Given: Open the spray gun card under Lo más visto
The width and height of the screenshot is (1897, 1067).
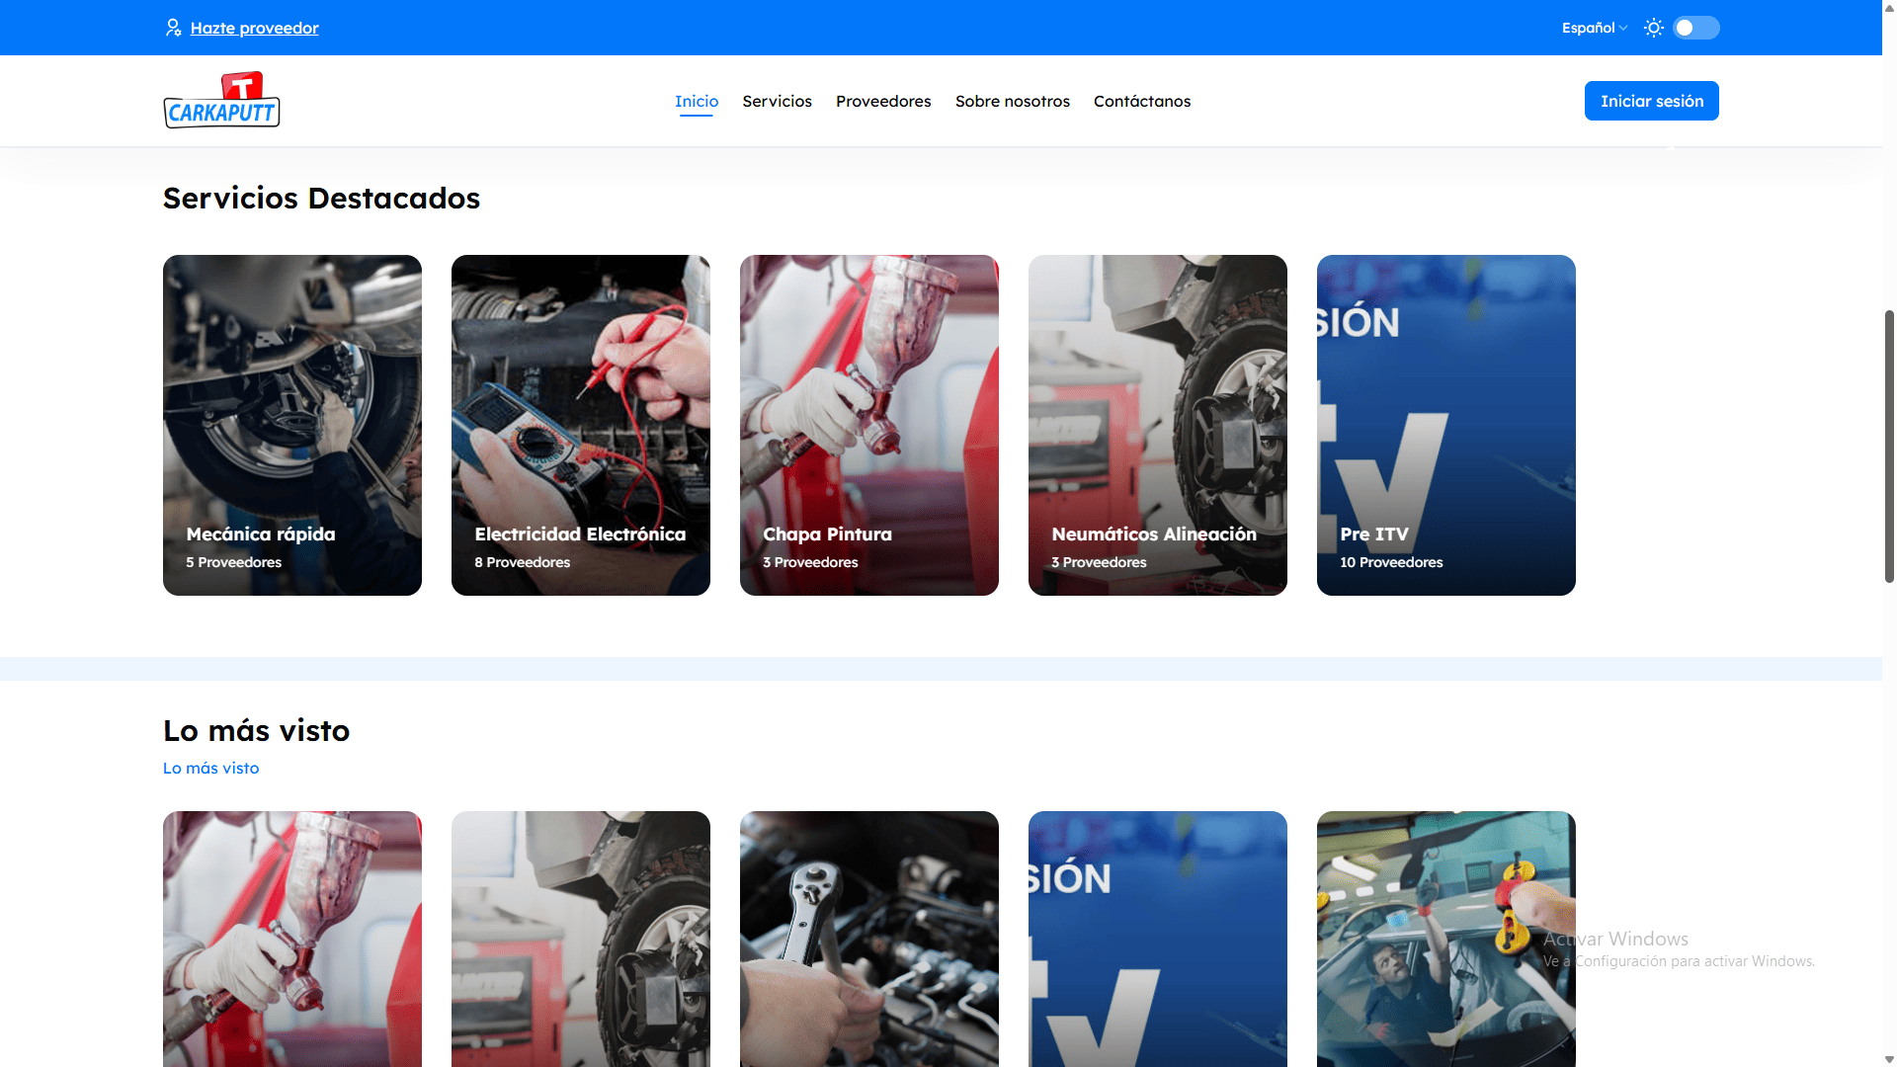Looking at the screenshot, I should coord(292,939).
